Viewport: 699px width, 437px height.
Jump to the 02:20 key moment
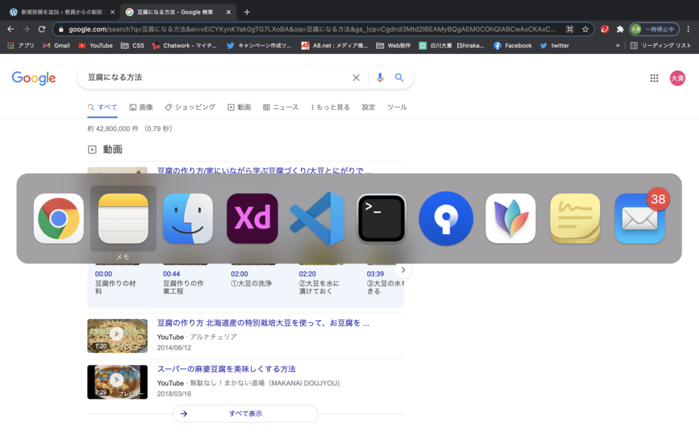tap(307, 274)
